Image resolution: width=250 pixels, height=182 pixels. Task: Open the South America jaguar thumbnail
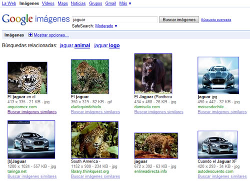point(94,140)
